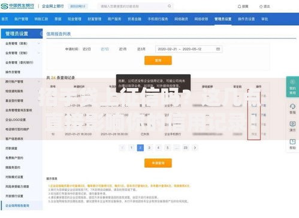Go to page 4
The height and width of the screenshot is (218, 299).
coord(158,148)
